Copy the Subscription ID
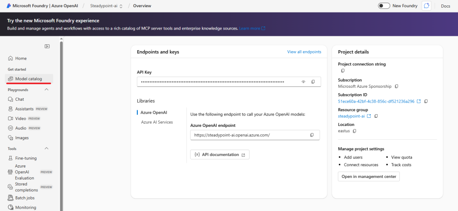458x211 pixels. tap(426, 101)
